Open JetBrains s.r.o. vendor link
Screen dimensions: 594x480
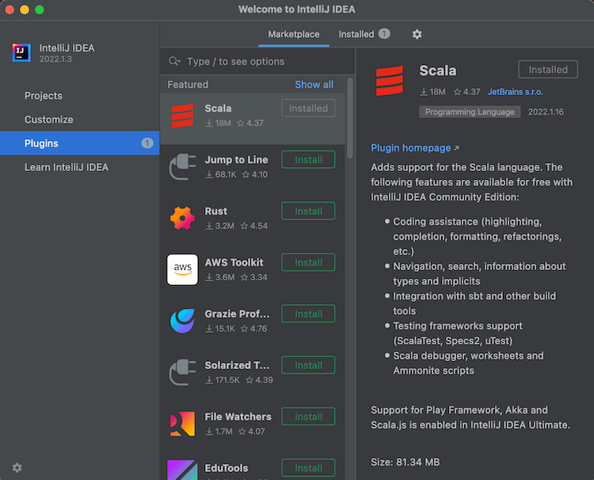click(x=516, y=92)
